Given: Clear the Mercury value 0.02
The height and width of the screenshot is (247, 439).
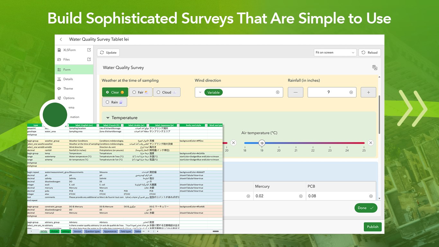Looking at the screenshot, I should [301, 196].
